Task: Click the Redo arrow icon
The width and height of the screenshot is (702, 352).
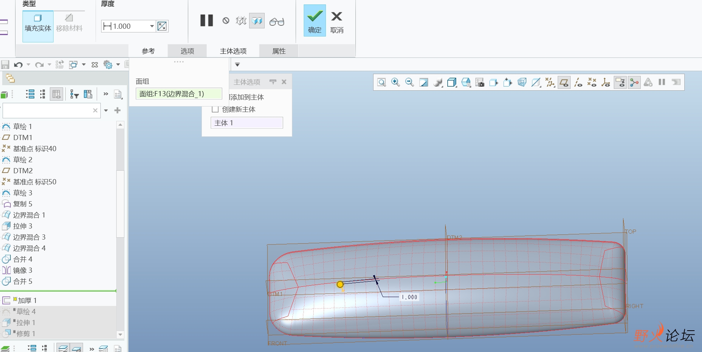Action: click(39, 65)
